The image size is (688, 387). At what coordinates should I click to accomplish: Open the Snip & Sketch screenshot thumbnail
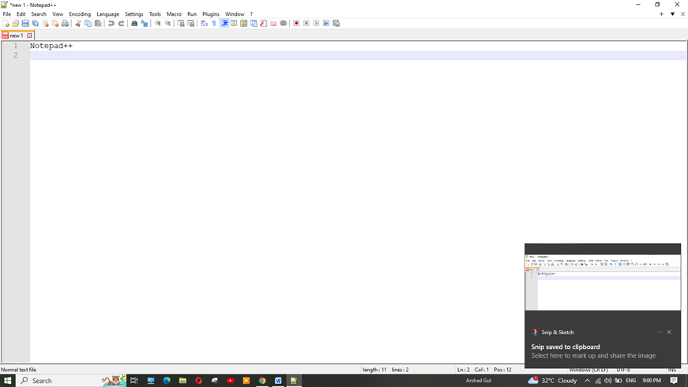point(603,282)
